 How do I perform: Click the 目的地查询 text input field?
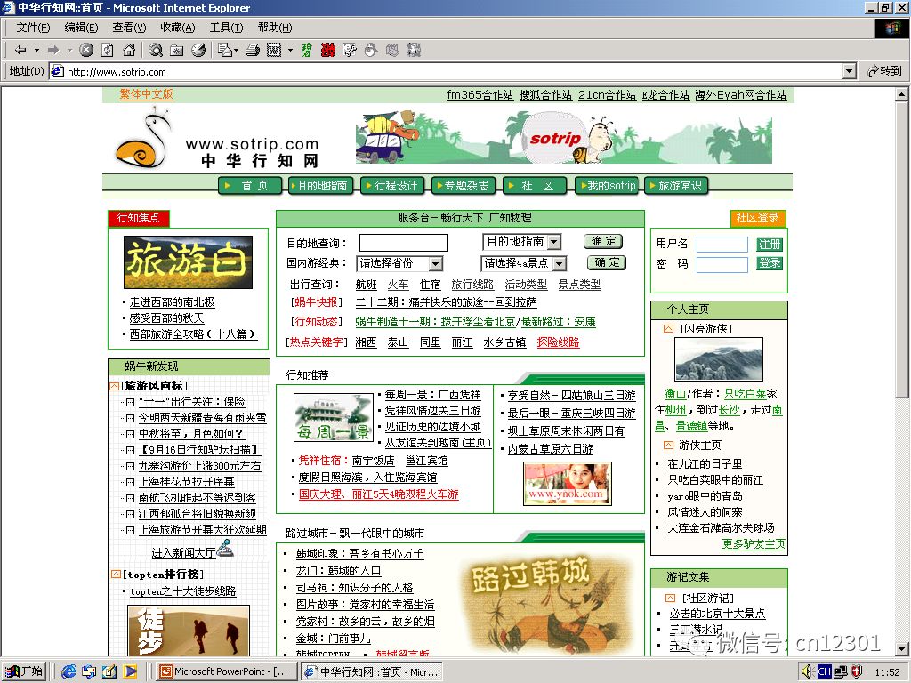(x=404, y=243)
